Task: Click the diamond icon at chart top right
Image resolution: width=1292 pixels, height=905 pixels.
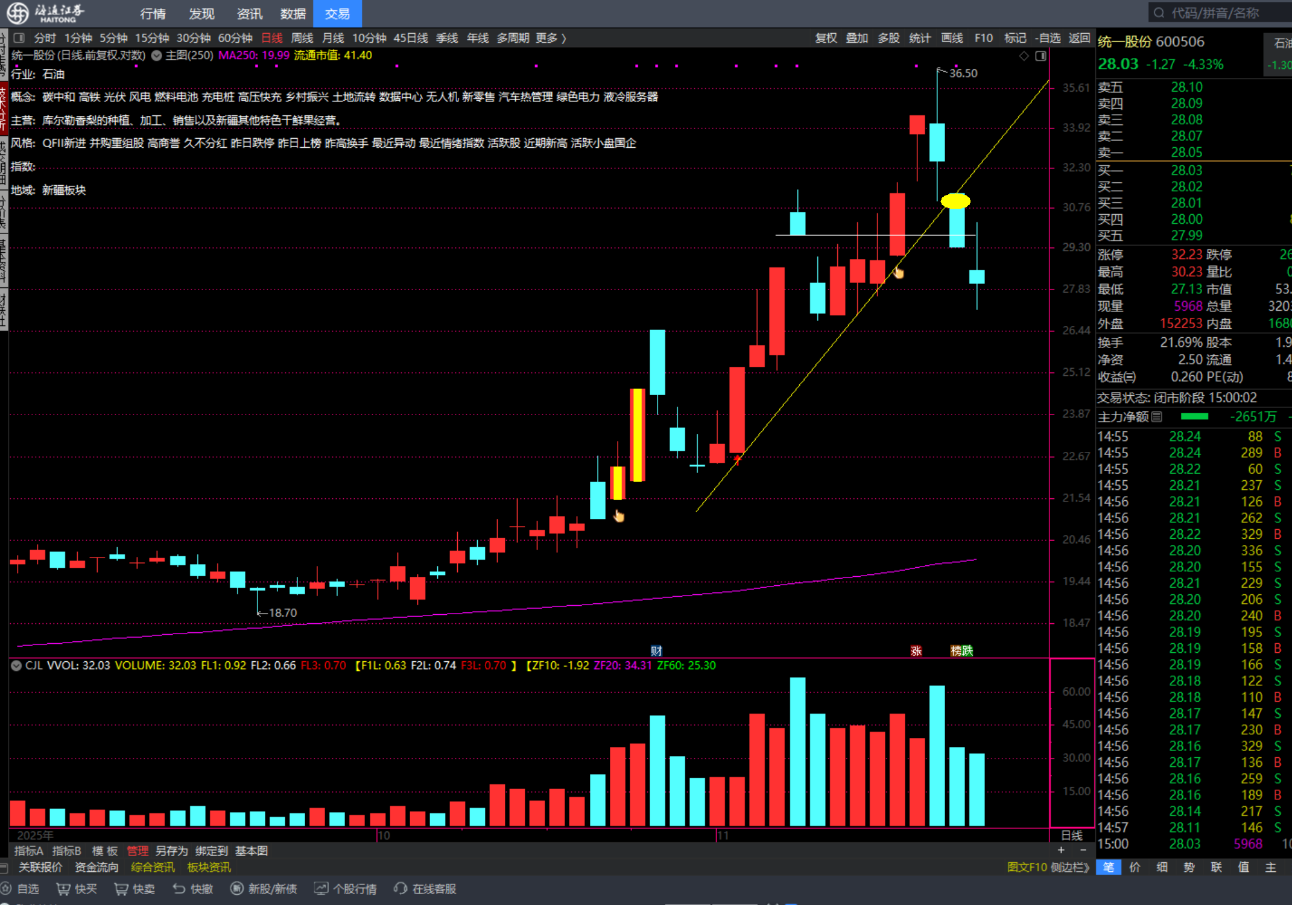Action: tap(1024, 56)
